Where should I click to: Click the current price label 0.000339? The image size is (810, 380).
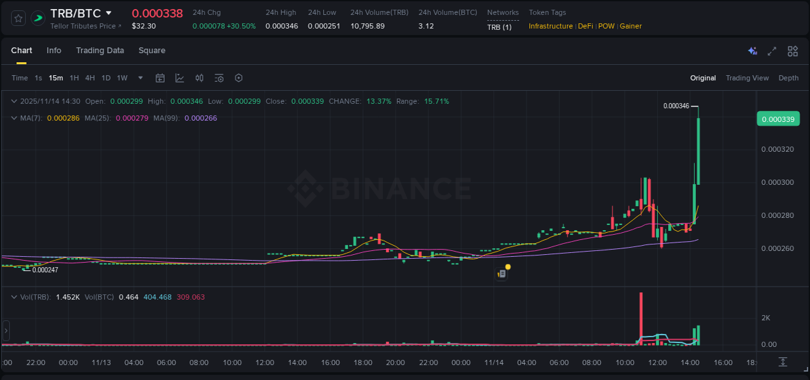[778, 119]
